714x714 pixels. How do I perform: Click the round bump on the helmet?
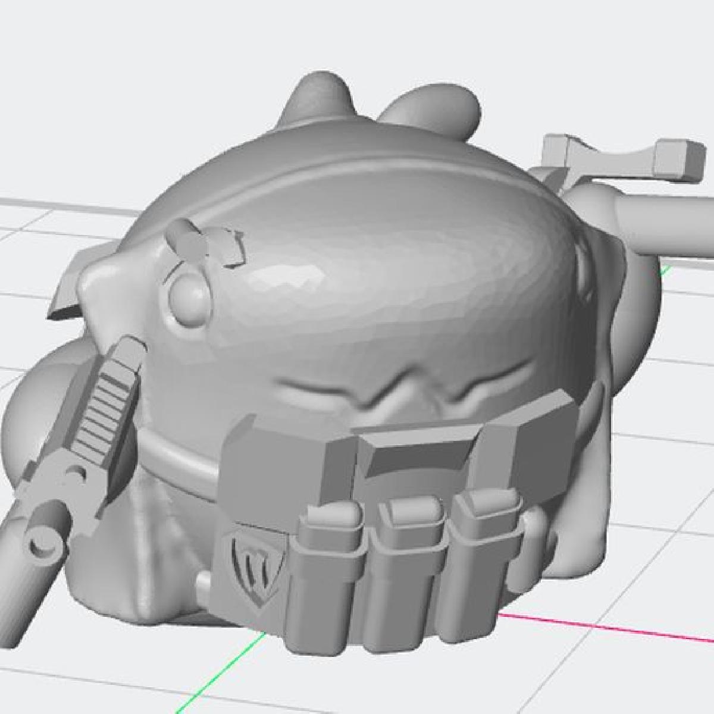pos(186,294)
